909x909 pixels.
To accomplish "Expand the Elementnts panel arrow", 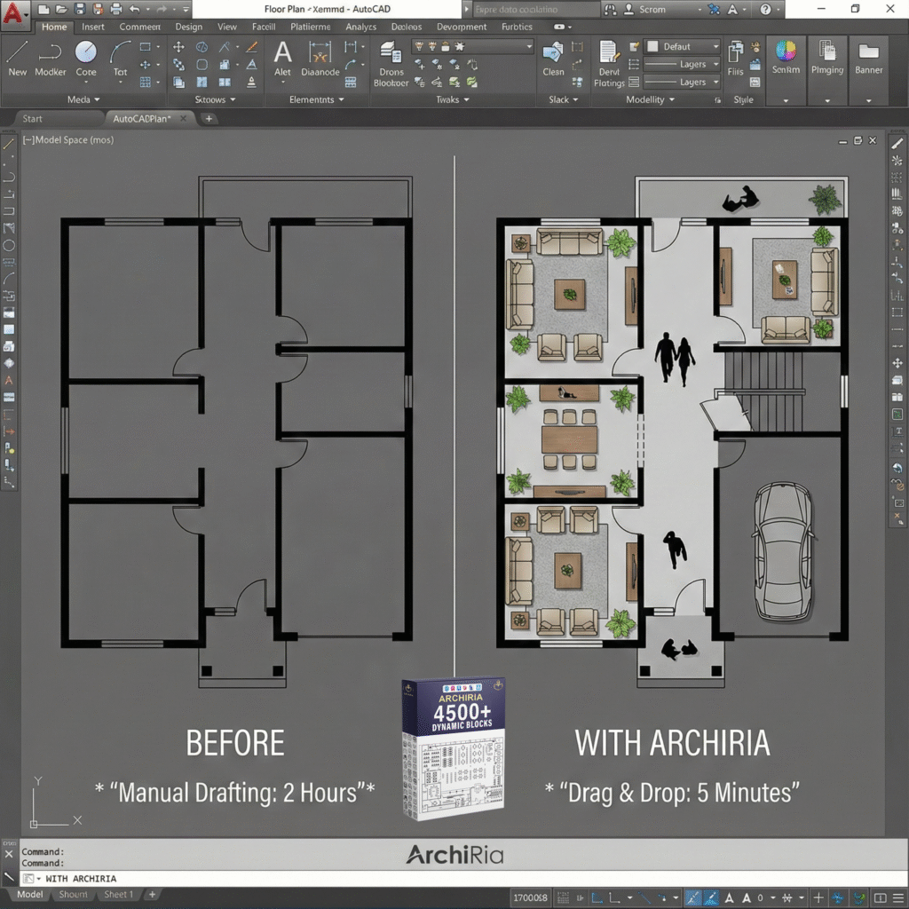I will (341, 100).
